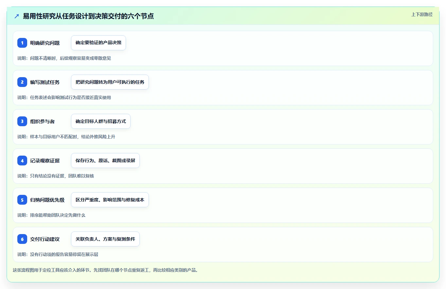Select the 区分严重度、影响范围与修复成本 chip

click(x=110, y=200)
